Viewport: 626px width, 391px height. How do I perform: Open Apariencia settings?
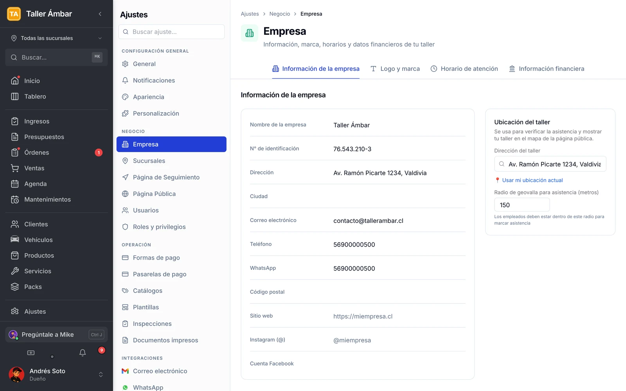tap(171, 97)
